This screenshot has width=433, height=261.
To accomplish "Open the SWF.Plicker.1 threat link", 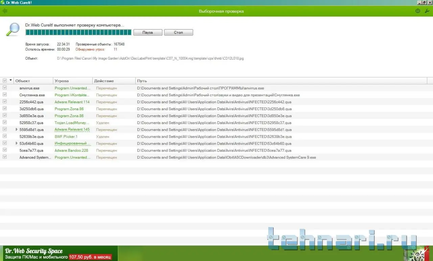I will tap(66, 137).
